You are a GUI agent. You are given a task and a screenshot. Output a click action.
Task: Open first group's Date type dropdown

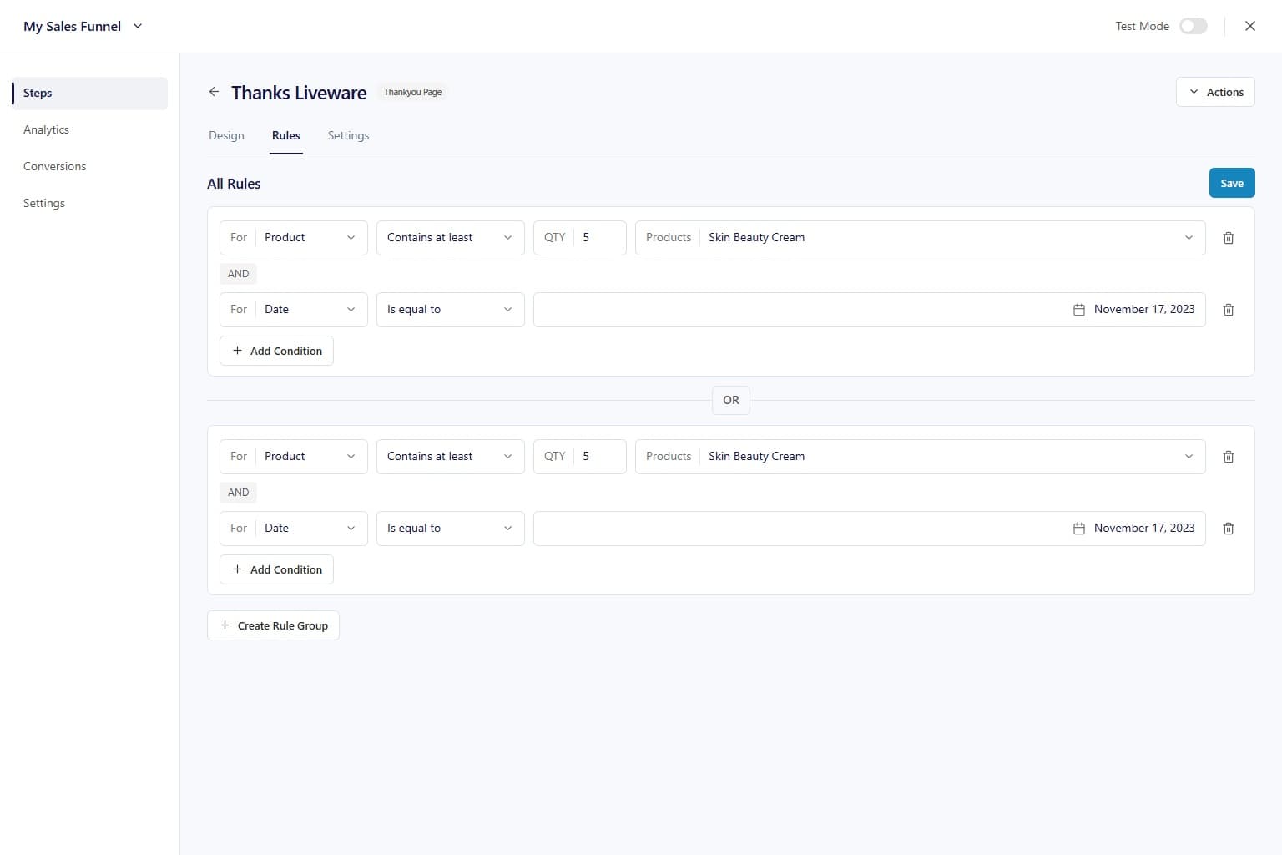tap(294, 310)
